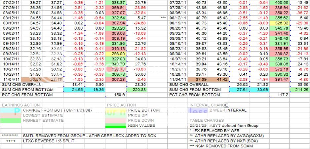Screen dimensions: 310x149
Task: Select the yellow Price Bottom legend swatch
Action: [116, 110]
